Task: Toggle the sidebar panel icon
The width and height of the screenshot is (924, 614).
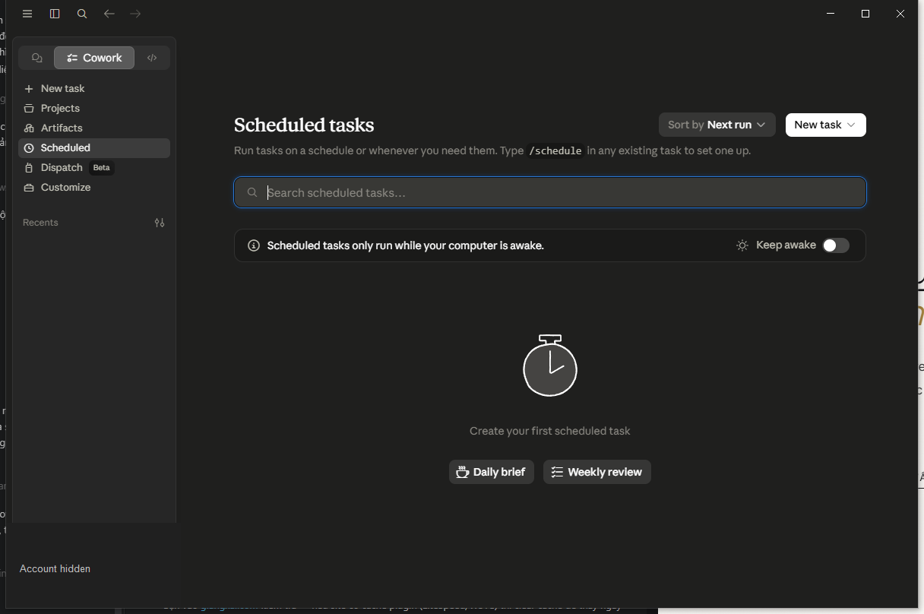Action: 55,14
